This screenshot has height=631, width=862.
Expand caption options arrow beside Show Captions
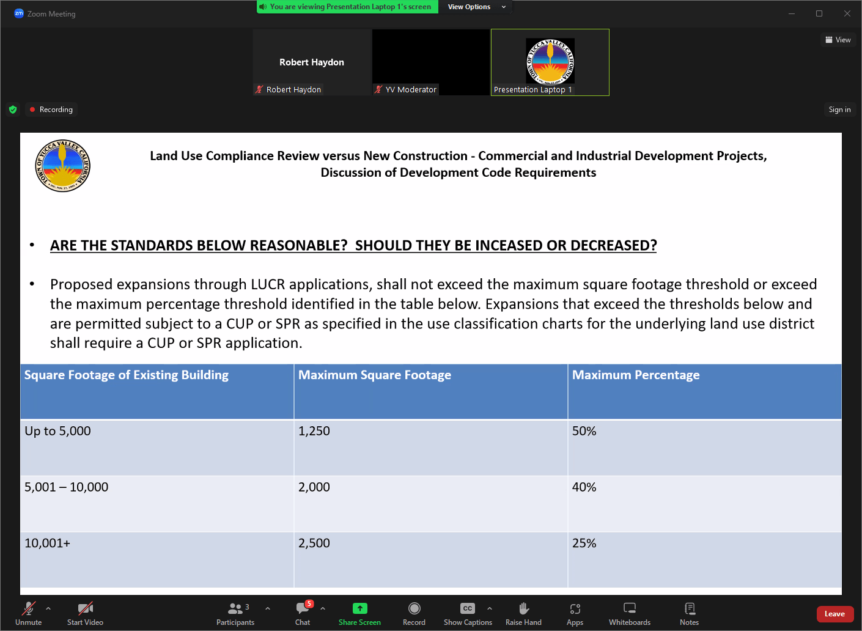pyautogui.click(x=490, y=608)
